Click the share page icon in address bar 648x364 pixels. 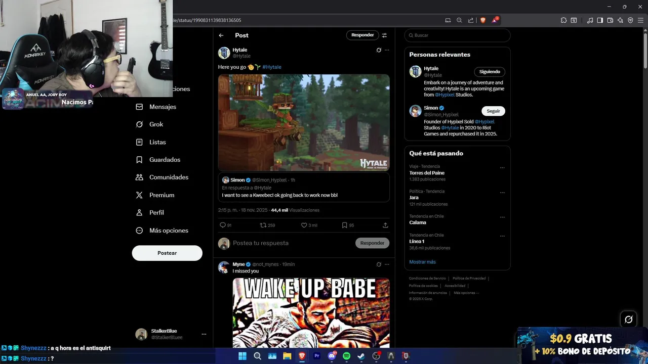tap(471, 20)
